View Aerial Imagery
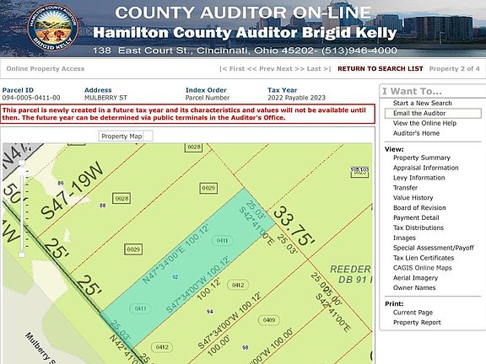The width and height of the screenshot is (486, 364). coord(415,278)
